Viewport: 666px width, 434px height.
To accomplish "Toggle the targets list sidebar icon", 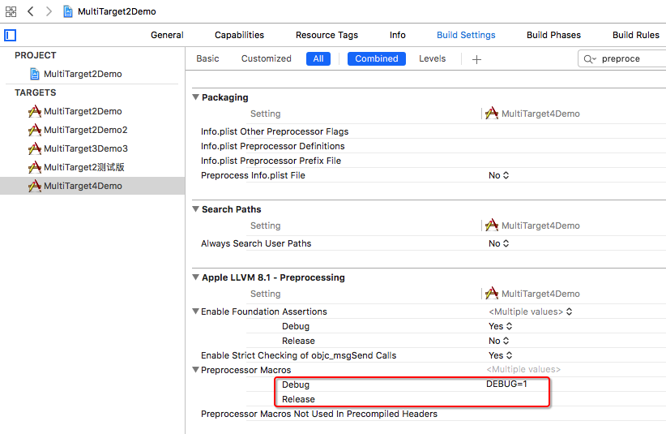I will click(11, 35).
